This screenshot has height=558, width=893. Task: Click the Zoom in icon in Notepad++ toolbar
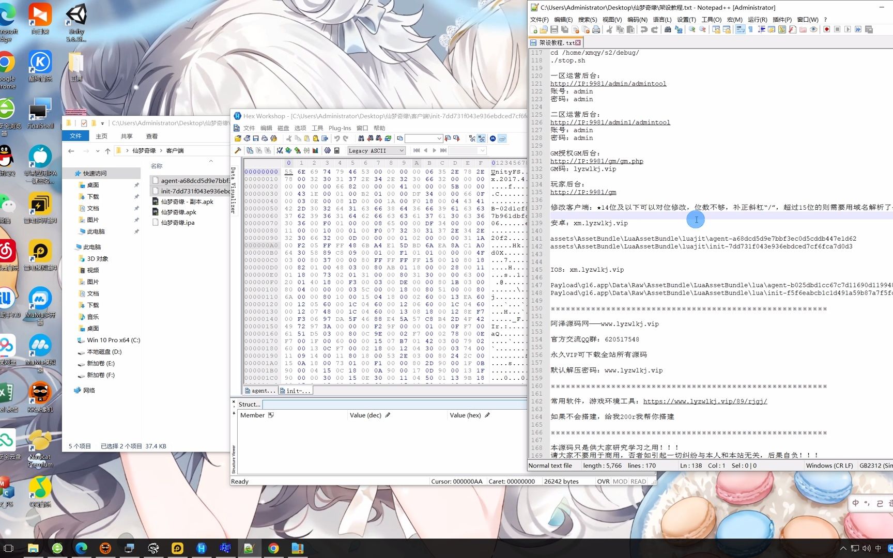pos(691,29)
